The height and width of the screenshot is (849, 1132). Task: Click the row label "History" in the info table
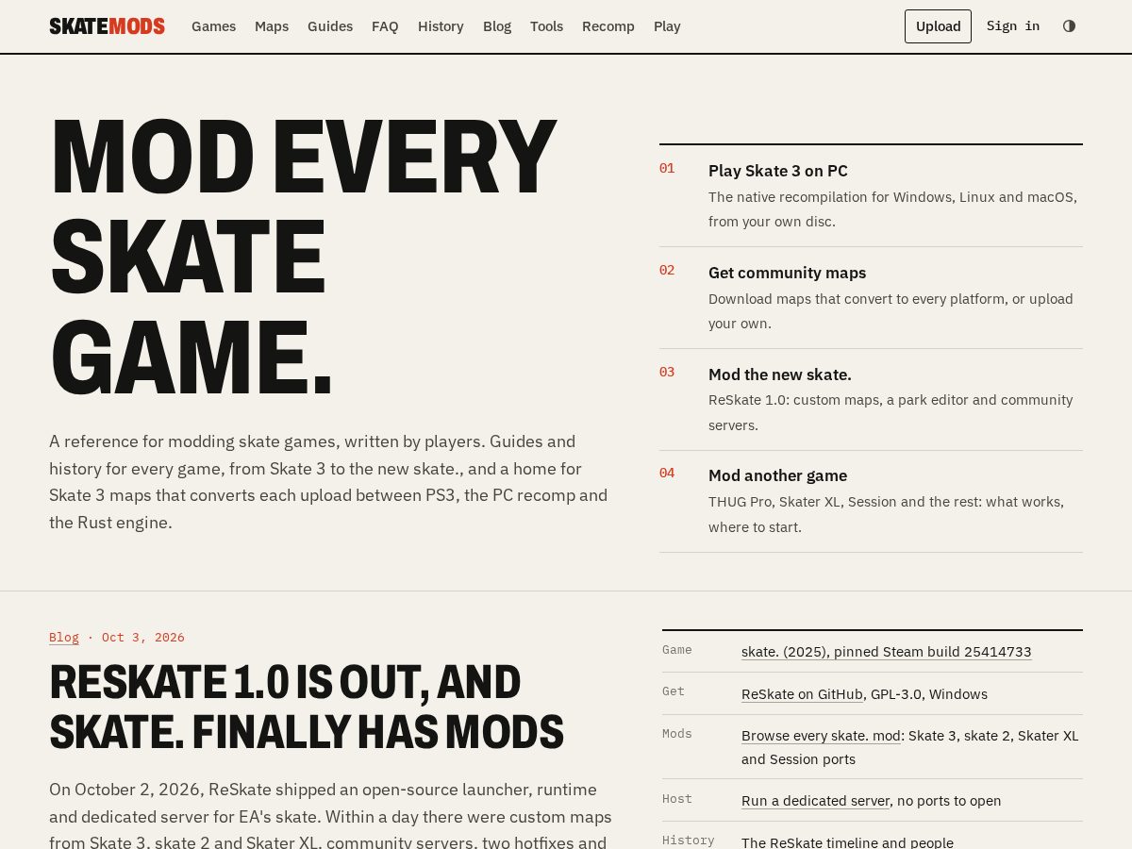689,841
